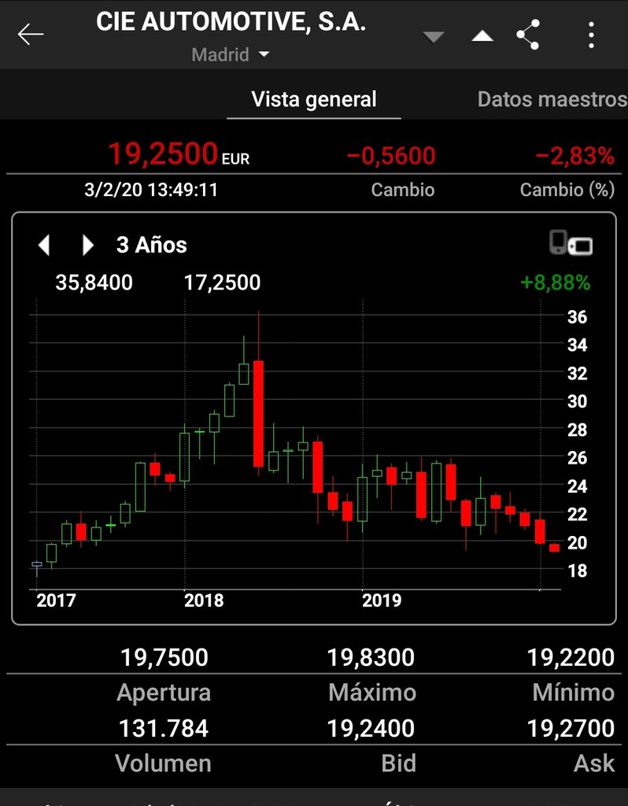
Task: Tap the 36 price axis label
Action: coord(577,317)
